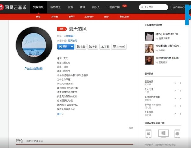Click the lyric line 夏天的风 我永远记得
This screenshot has width=191, height=148.
click(x=67, y=88)
